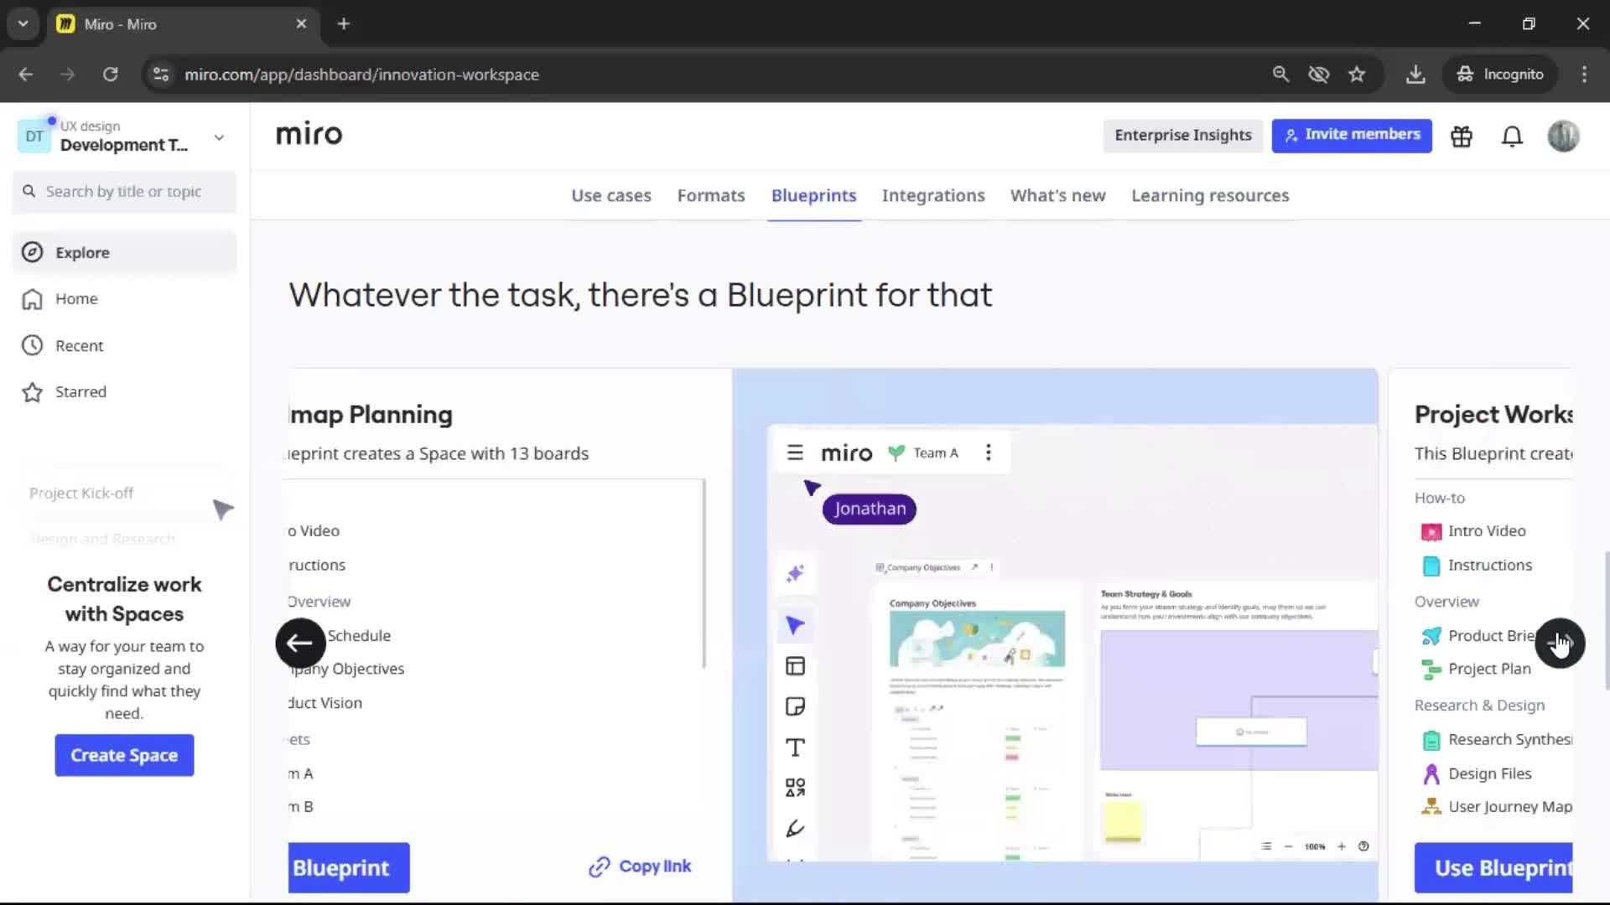Click the zoom in plus in preview
Screen dimensions: 1610x905
point(1342,846)
